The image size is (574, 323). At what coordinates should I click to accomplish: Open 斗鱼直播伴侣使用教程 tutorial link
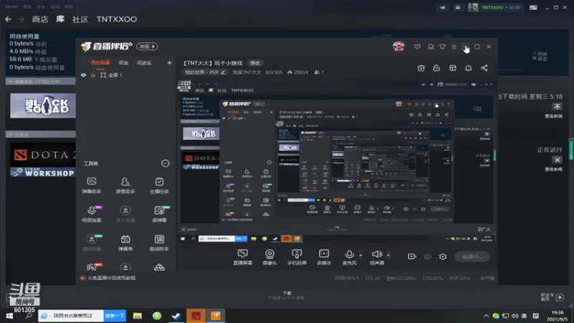click(x=111, y=278)
